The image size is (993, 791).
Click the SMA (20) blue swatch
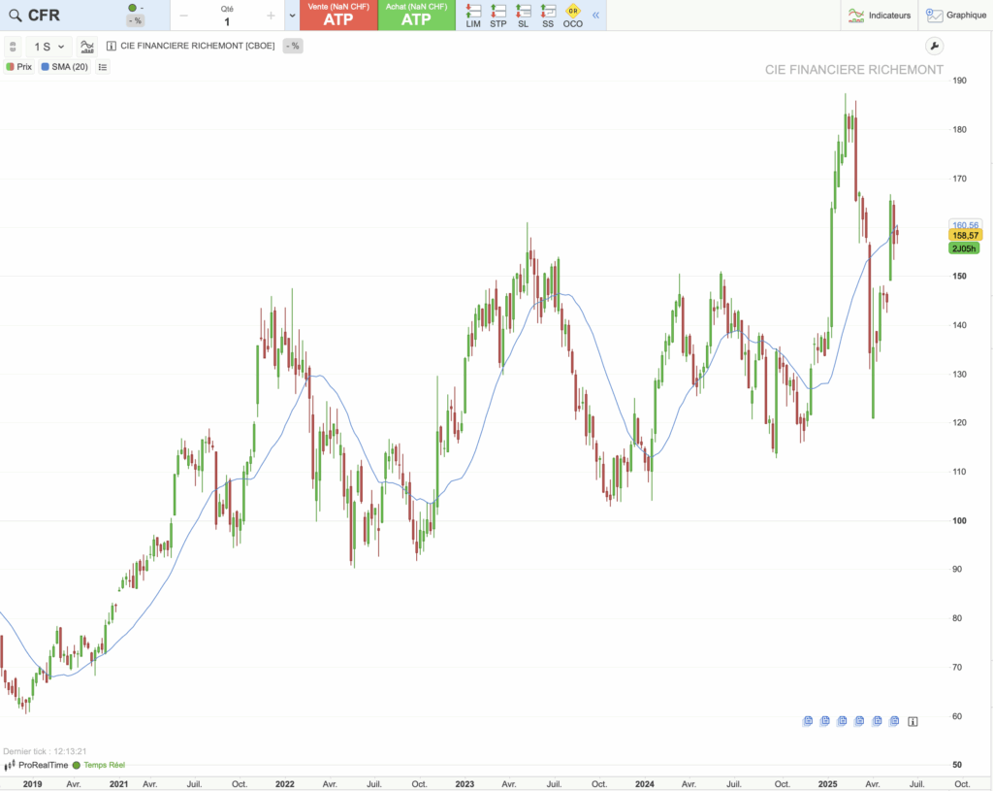pyautogui.click(x=45, y=67)
